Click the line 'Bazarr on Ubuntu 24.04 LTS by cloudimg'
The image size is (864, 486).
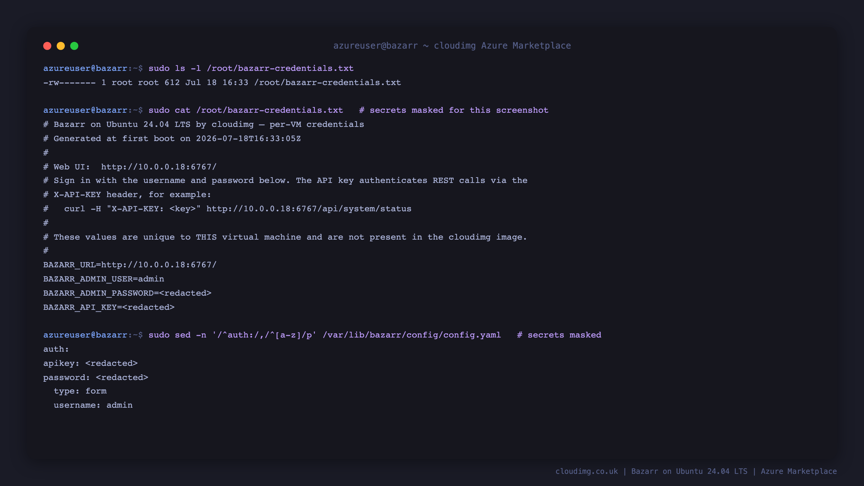(204, 124)
